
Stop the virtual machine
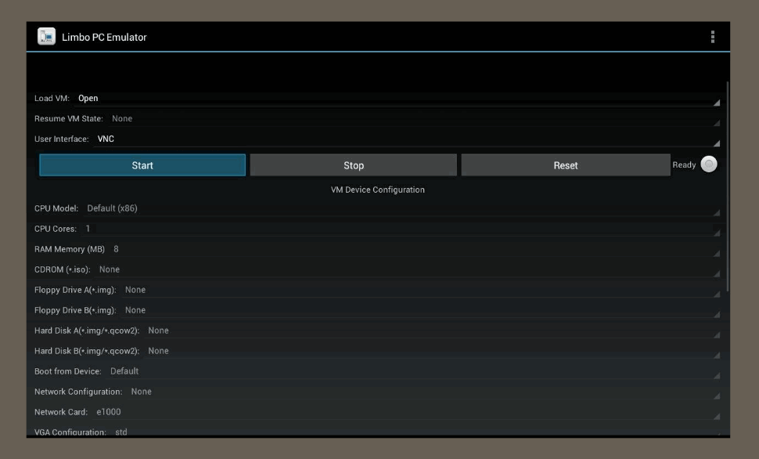pos(354,165)
